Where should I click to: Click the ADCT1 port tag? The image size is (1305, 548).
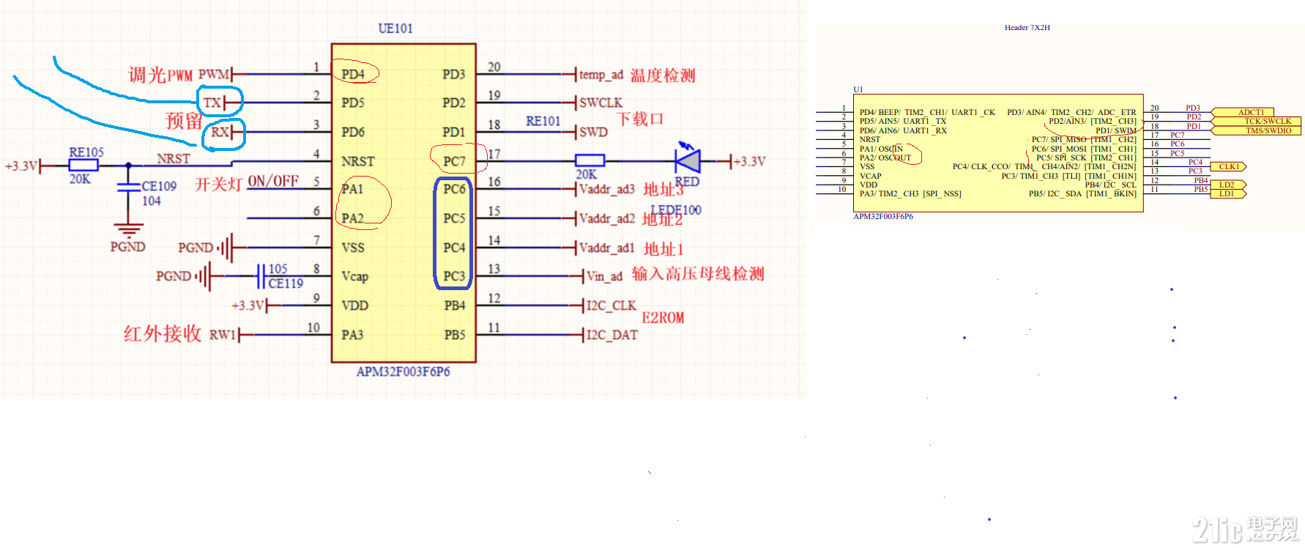tap(1243, 112)
